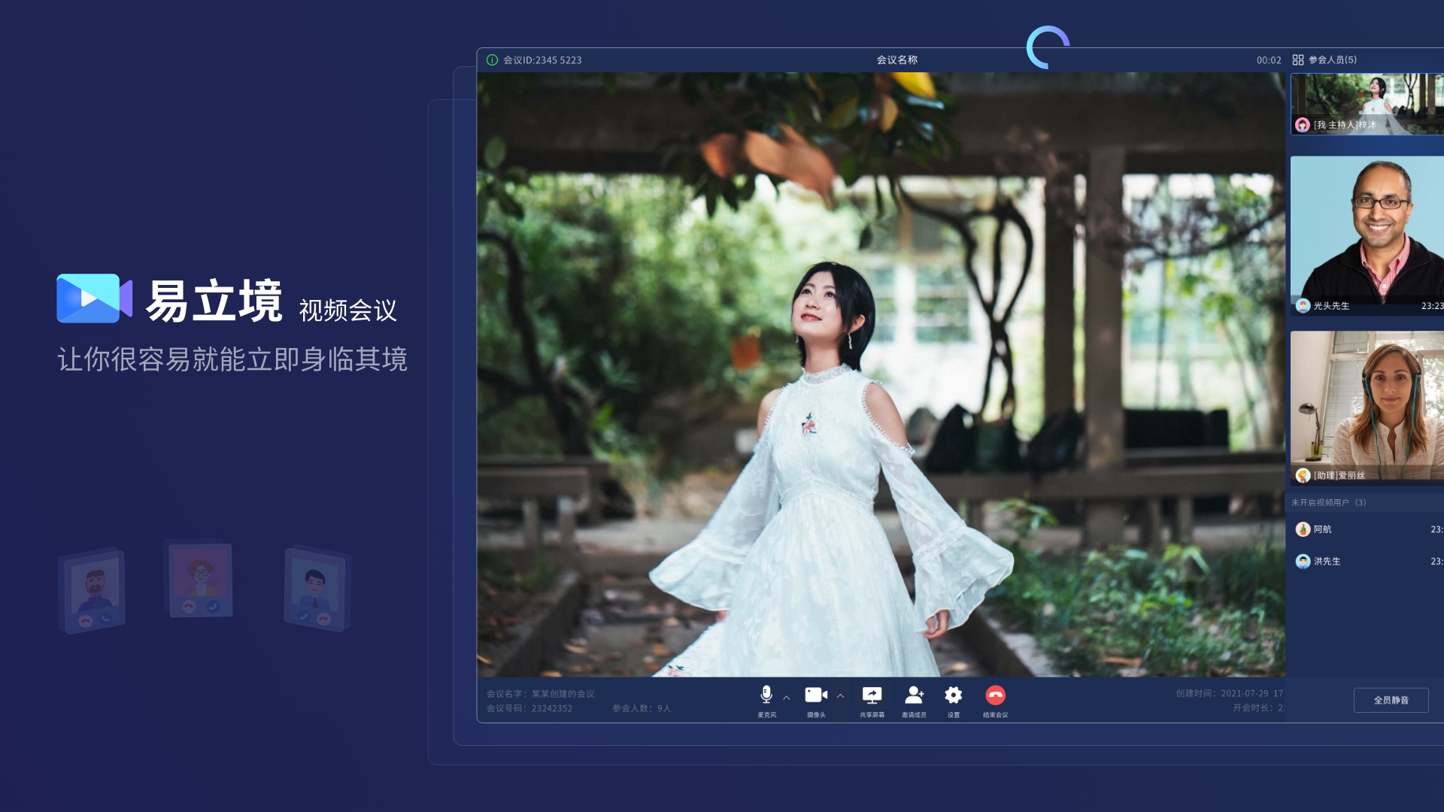This screenshot has height=812, width=1444.
Task: Click the 会议名称 title text
Action: (896, 60)
